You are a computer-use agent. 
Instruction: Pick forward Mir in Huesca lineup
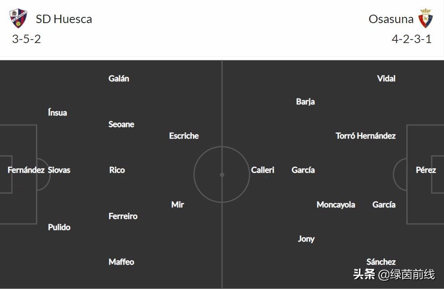[x=177, y=205]
